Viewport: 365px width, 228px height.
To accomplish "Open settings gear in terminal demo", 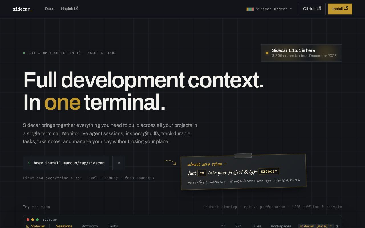I will pyautogui.click(x=337, y=226).
